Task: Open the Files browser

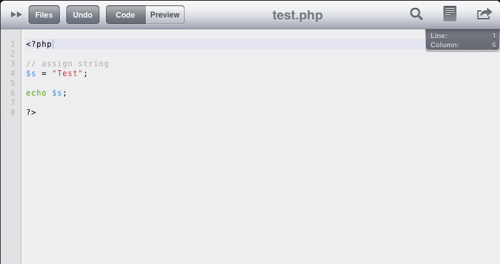Action: 44,15
